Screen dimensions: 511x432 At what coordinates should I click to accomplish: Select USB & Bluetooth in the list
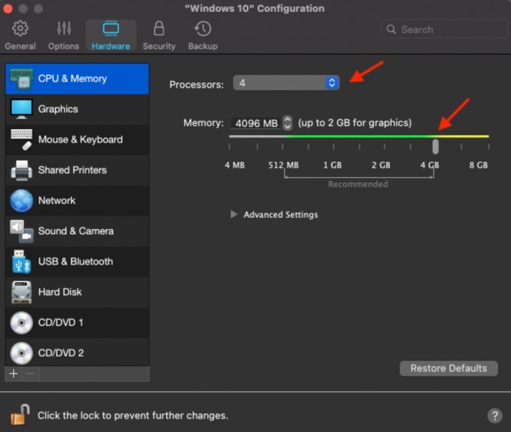[77, 261]
